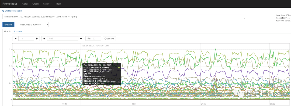Switch to the Console tab
Image resolution: width=291 pixels, height=106 pixels.
tap(18, 31)
